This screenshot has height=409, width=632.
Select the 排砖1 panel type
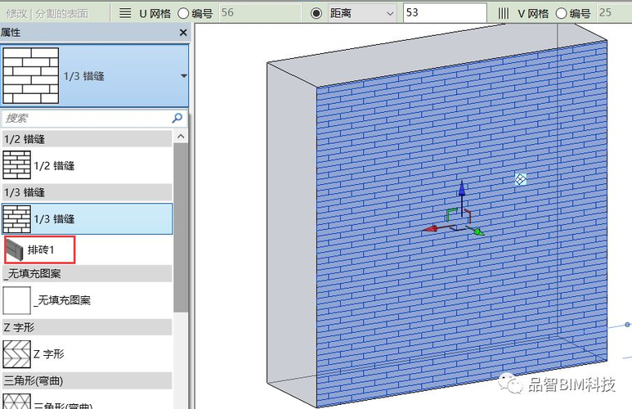point(39,250)
